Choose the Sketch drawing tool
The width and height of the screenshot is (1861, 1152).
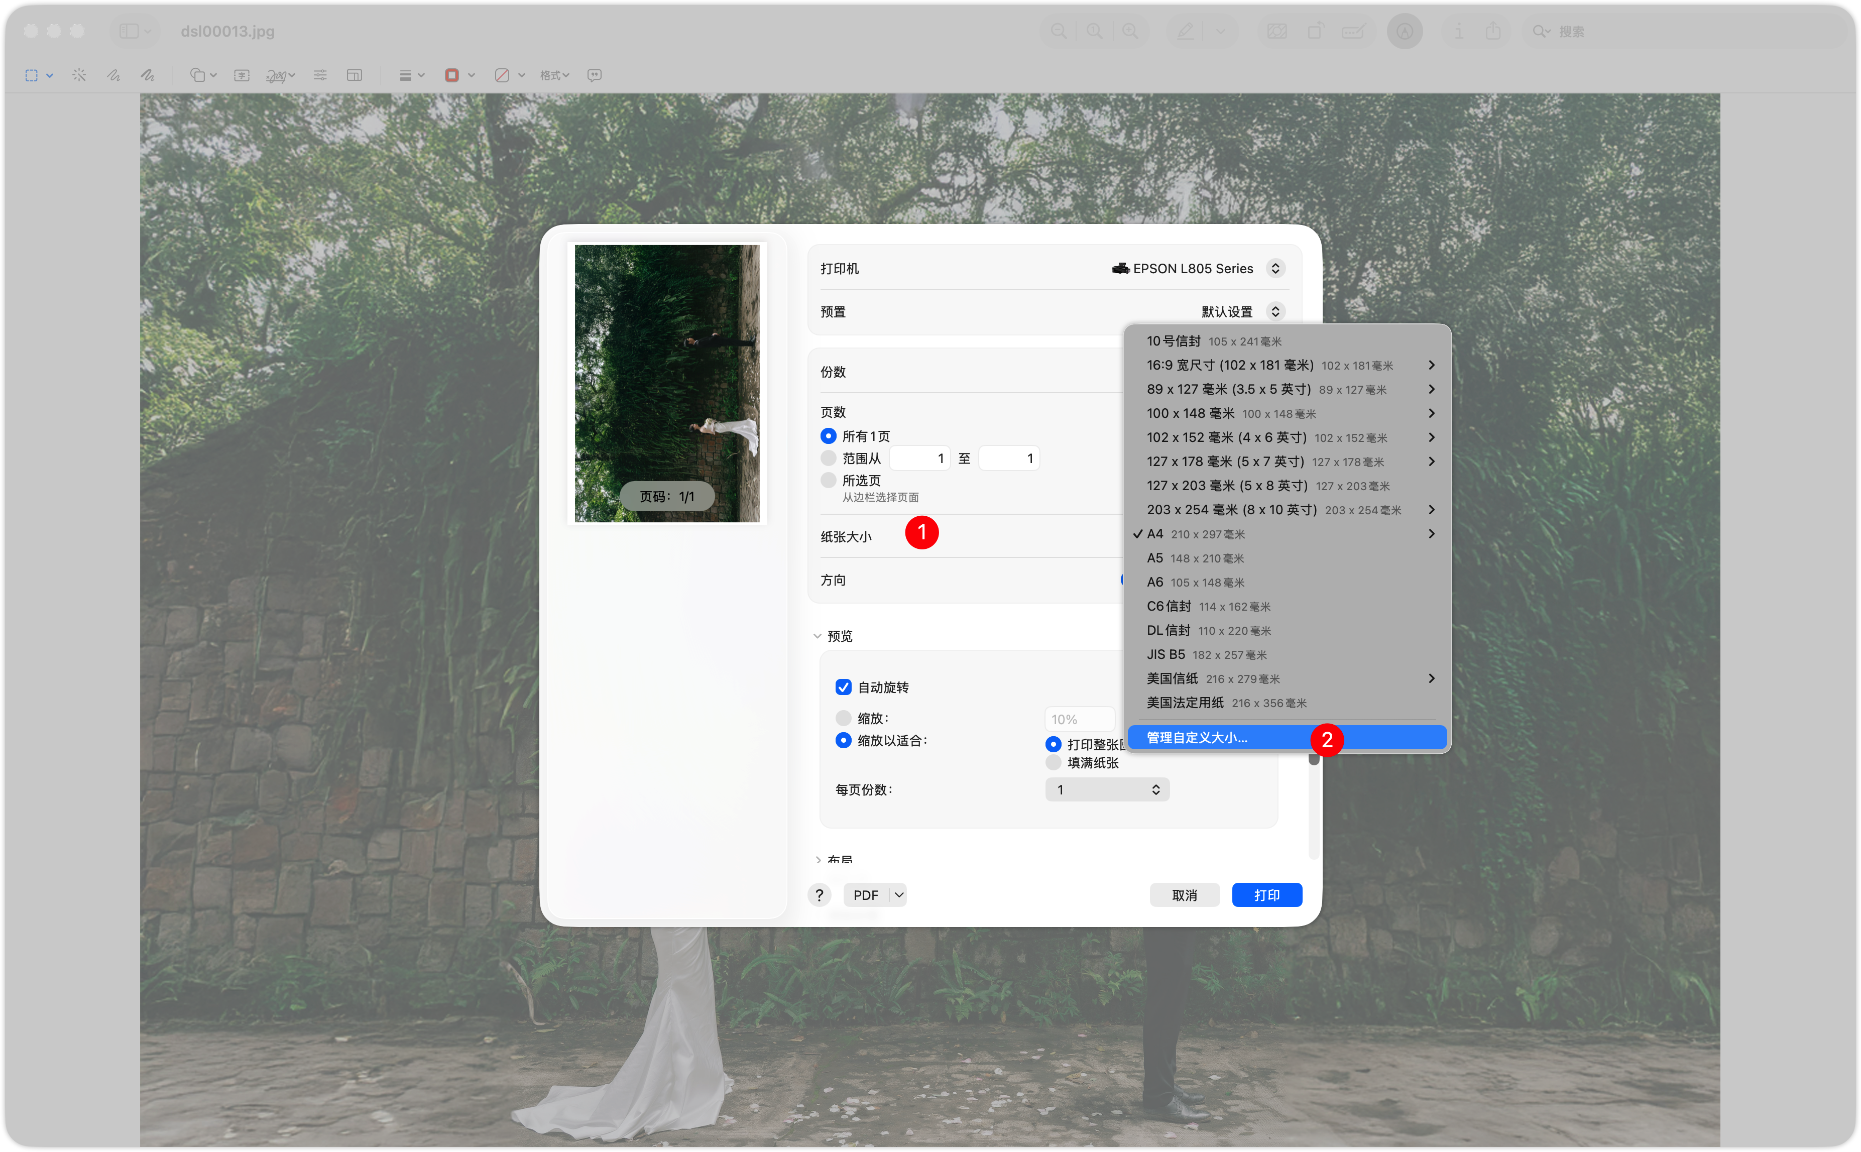point(113,75)
